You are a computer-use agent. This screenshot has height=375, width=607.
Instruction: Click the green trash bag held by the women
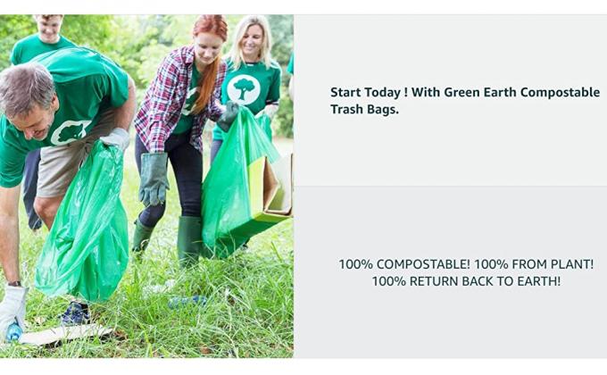[237, 183]
